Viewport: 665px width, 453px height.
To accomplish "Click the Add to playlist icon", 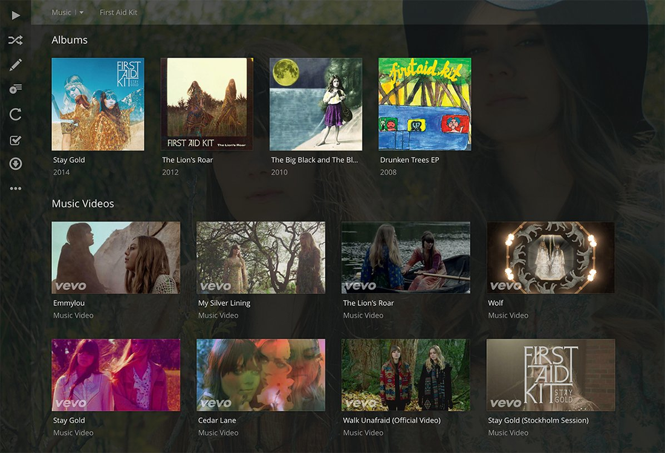I will [16, 89].
